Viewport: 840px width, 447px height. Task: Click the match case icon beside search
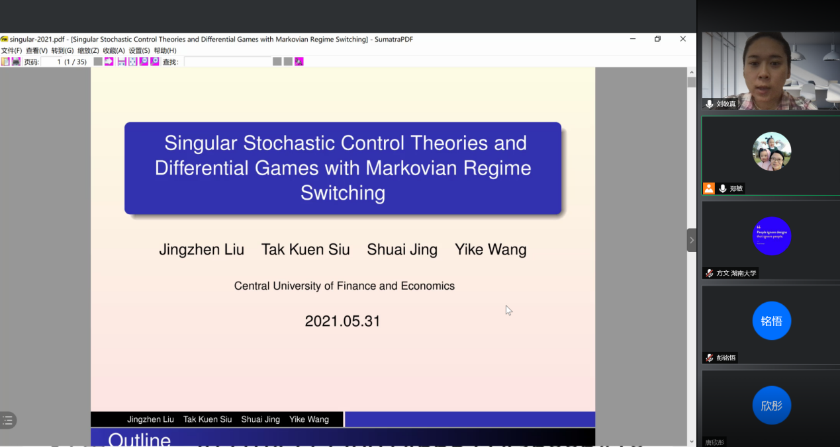[x=299, y=61]
